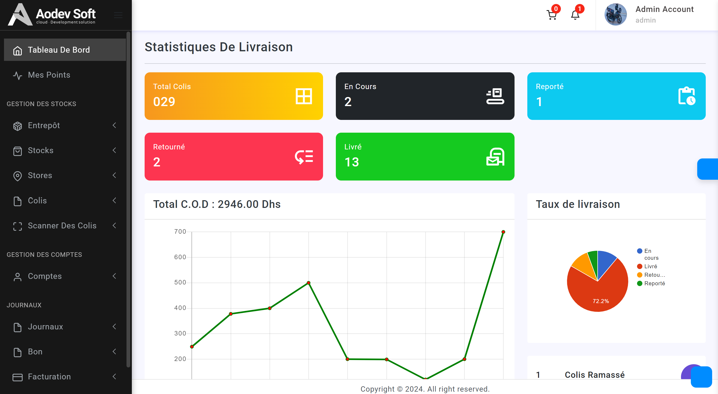Click the En Cours delivery icon
The height and width of the screenshot is (394, 718).
[x=495, y=96]
